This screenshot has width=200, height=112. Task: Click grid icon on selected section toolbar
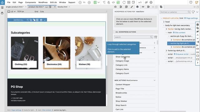[37, 20]
